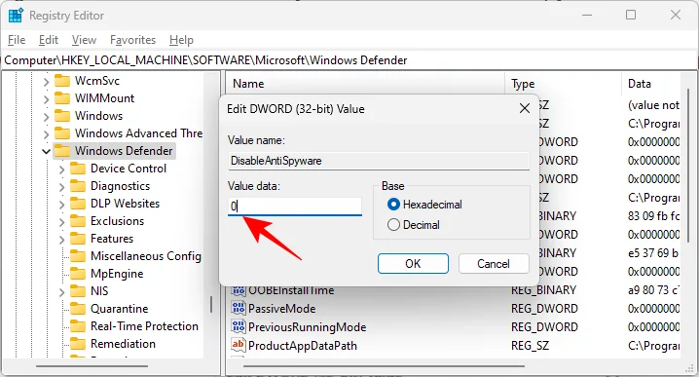Select the Hexadecimal base option

(393, 205)
